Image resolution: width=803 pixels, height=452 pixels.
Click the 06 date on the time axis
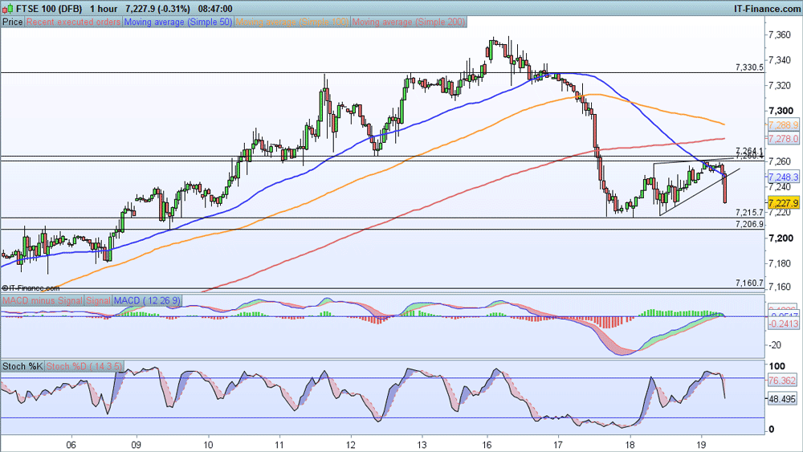71,445
